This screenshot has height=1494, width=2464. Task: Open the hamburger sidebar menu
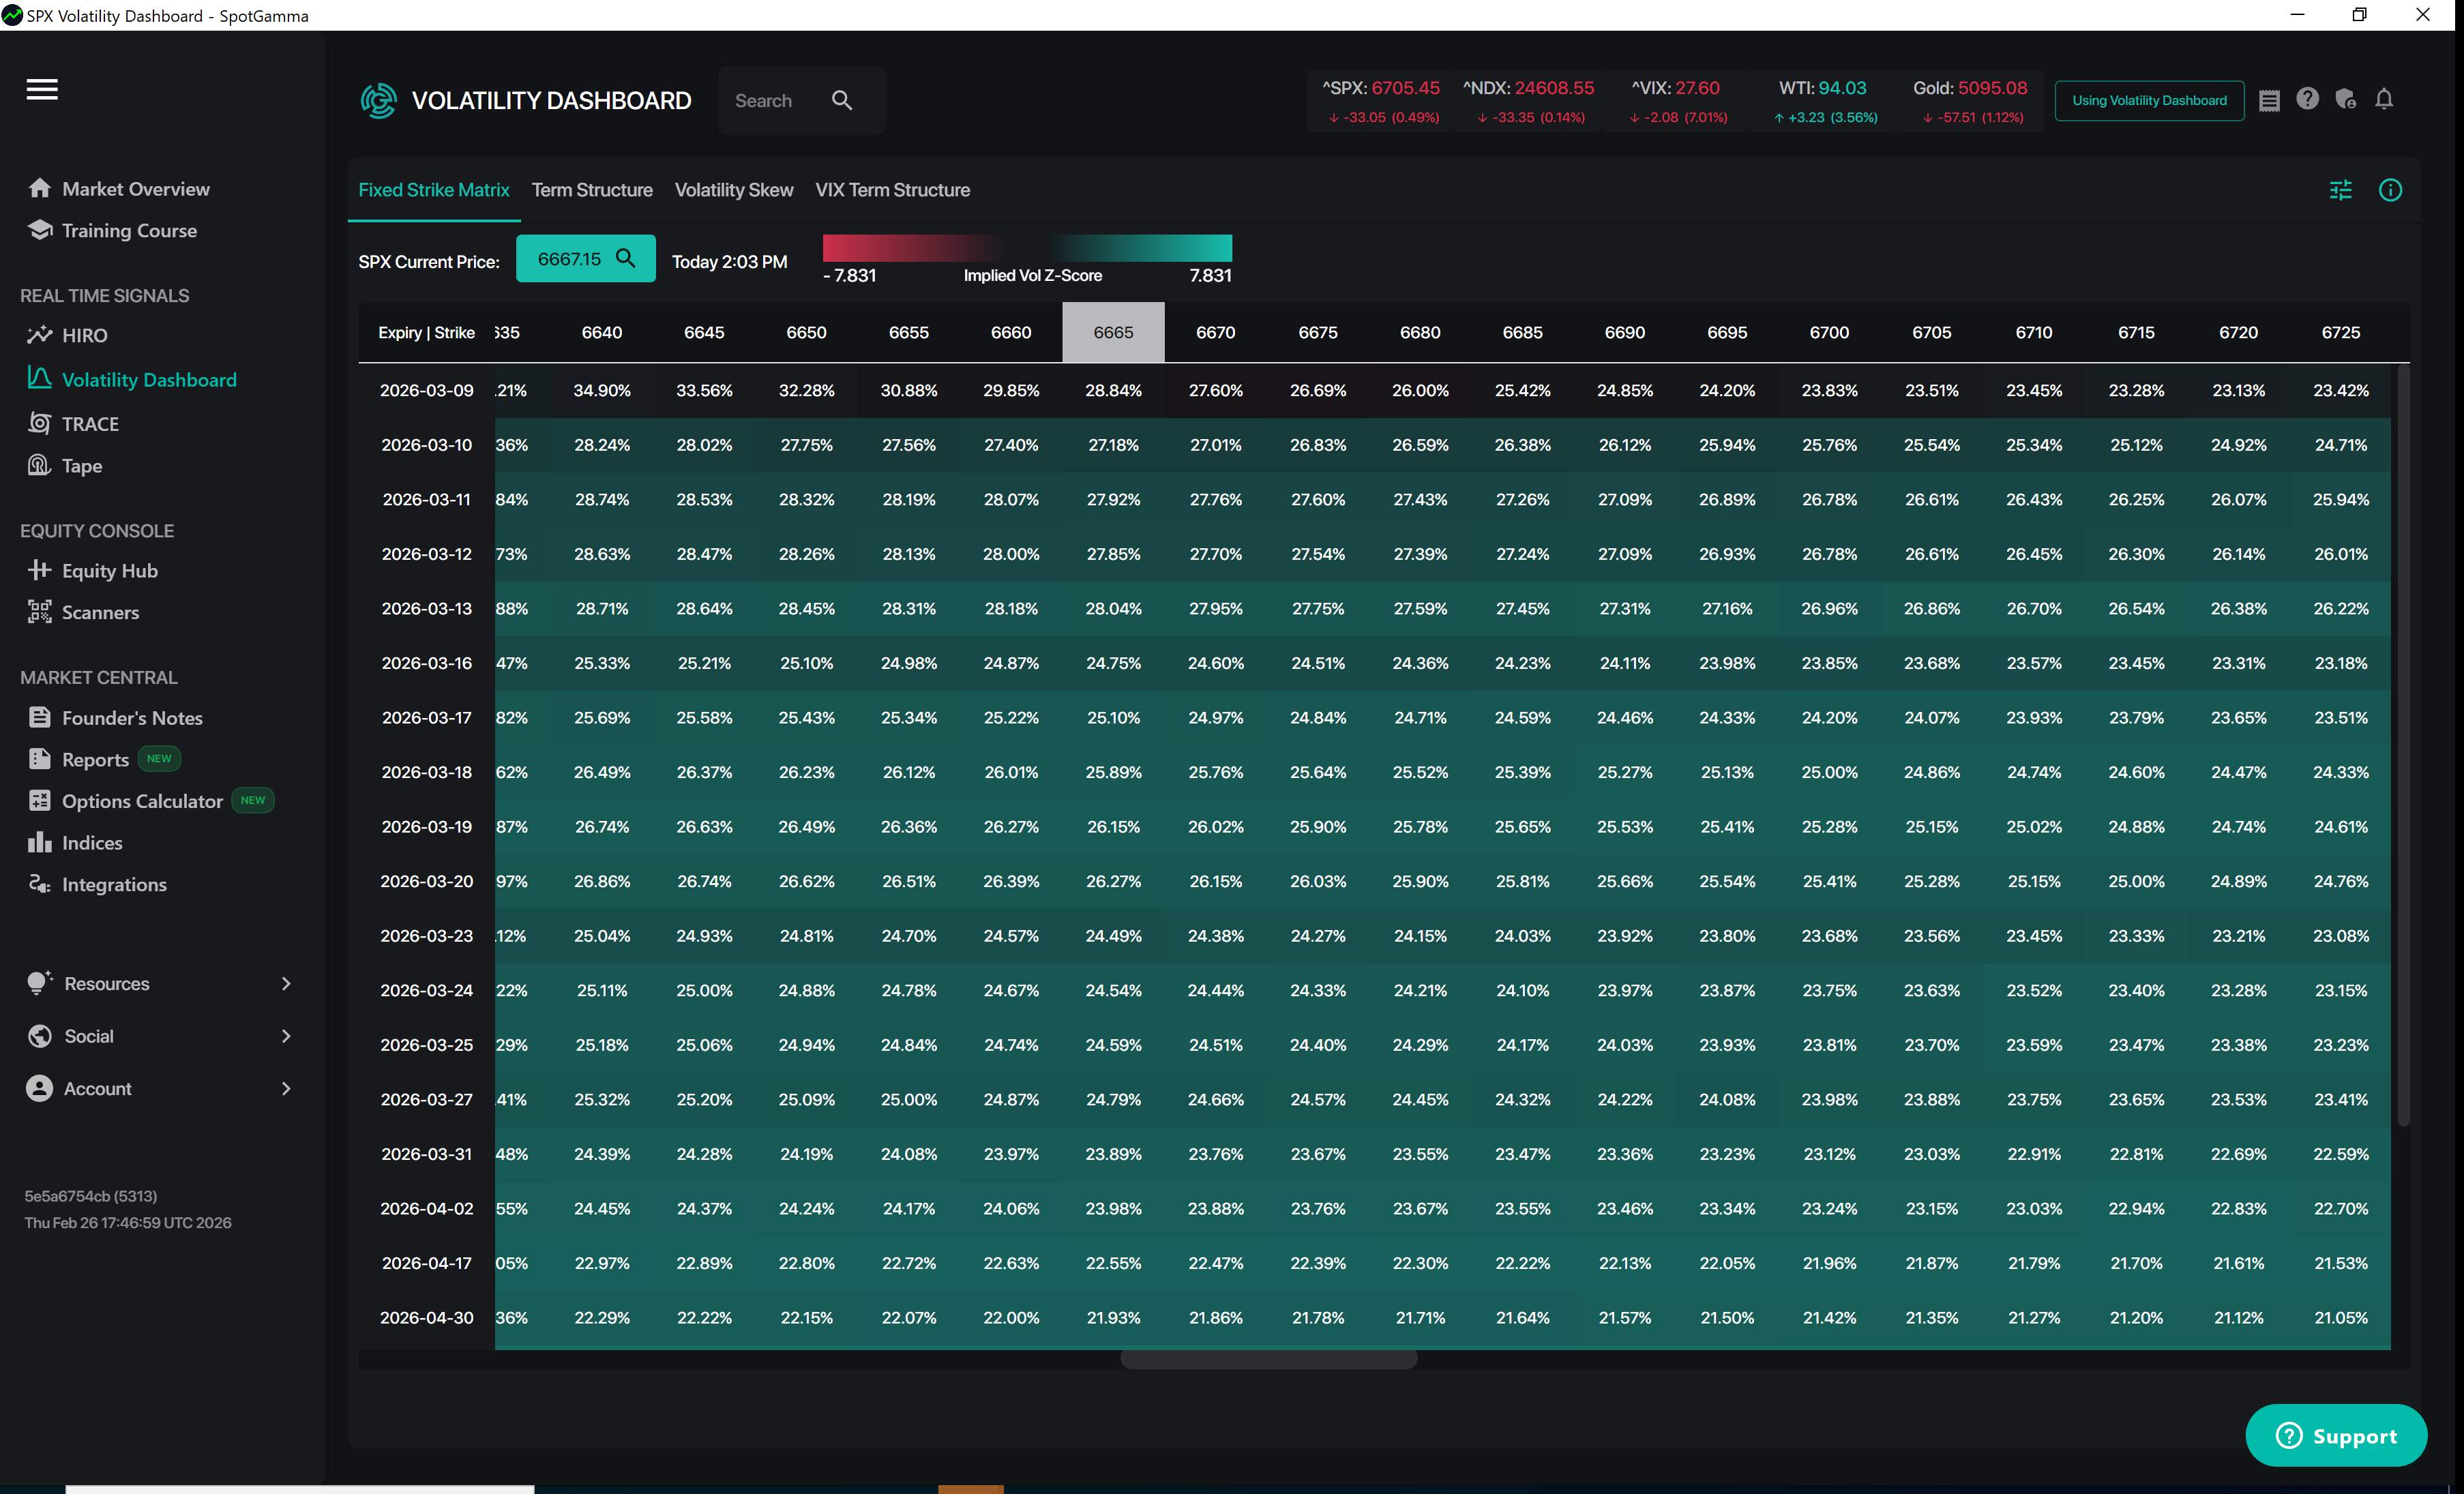(x=42, y=89)
